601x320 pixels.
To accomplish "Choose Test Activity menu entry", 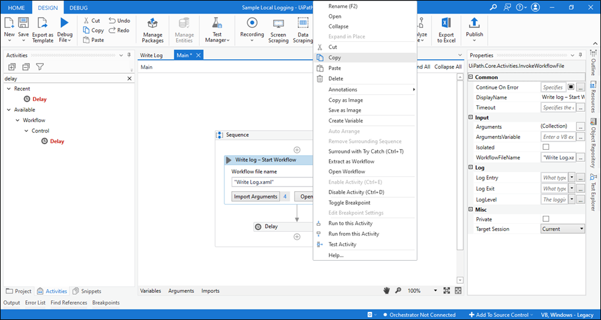I will [365, 245].
